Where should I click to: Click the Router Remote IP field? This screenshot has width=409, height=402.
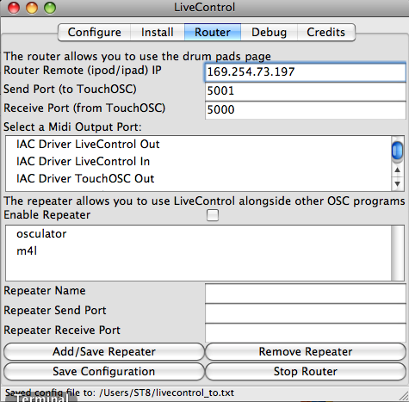click(x=306, y=72)
